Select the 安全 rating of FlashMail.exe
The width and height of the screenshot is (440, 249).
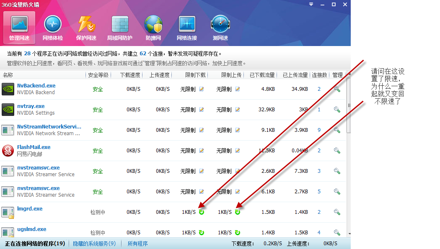pos(98,151)
